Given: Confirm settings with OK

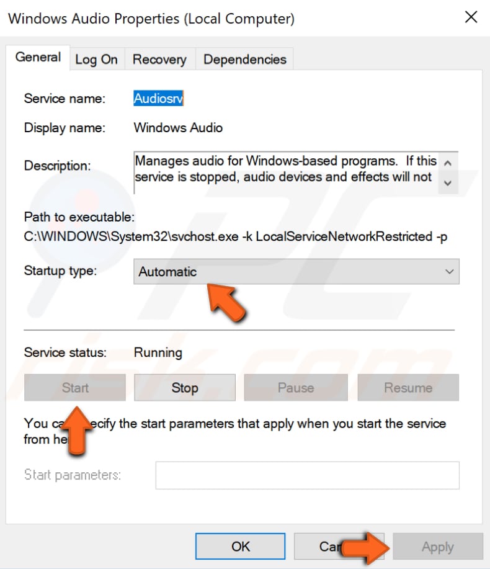Looking at the screenshot, I should (x=240, y=547).
